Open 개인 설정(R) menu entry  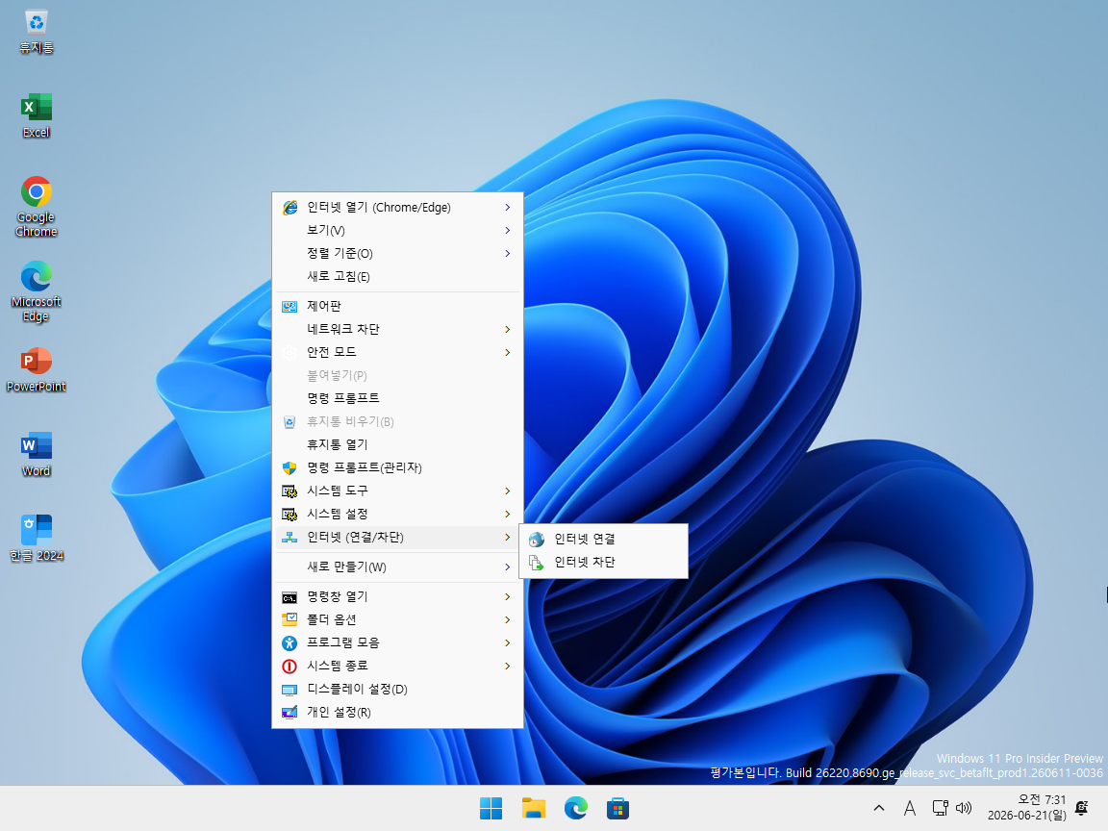pos(397,713)
